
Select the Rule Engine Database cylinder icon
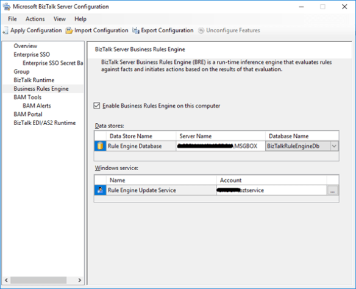(x=100, y=146)
